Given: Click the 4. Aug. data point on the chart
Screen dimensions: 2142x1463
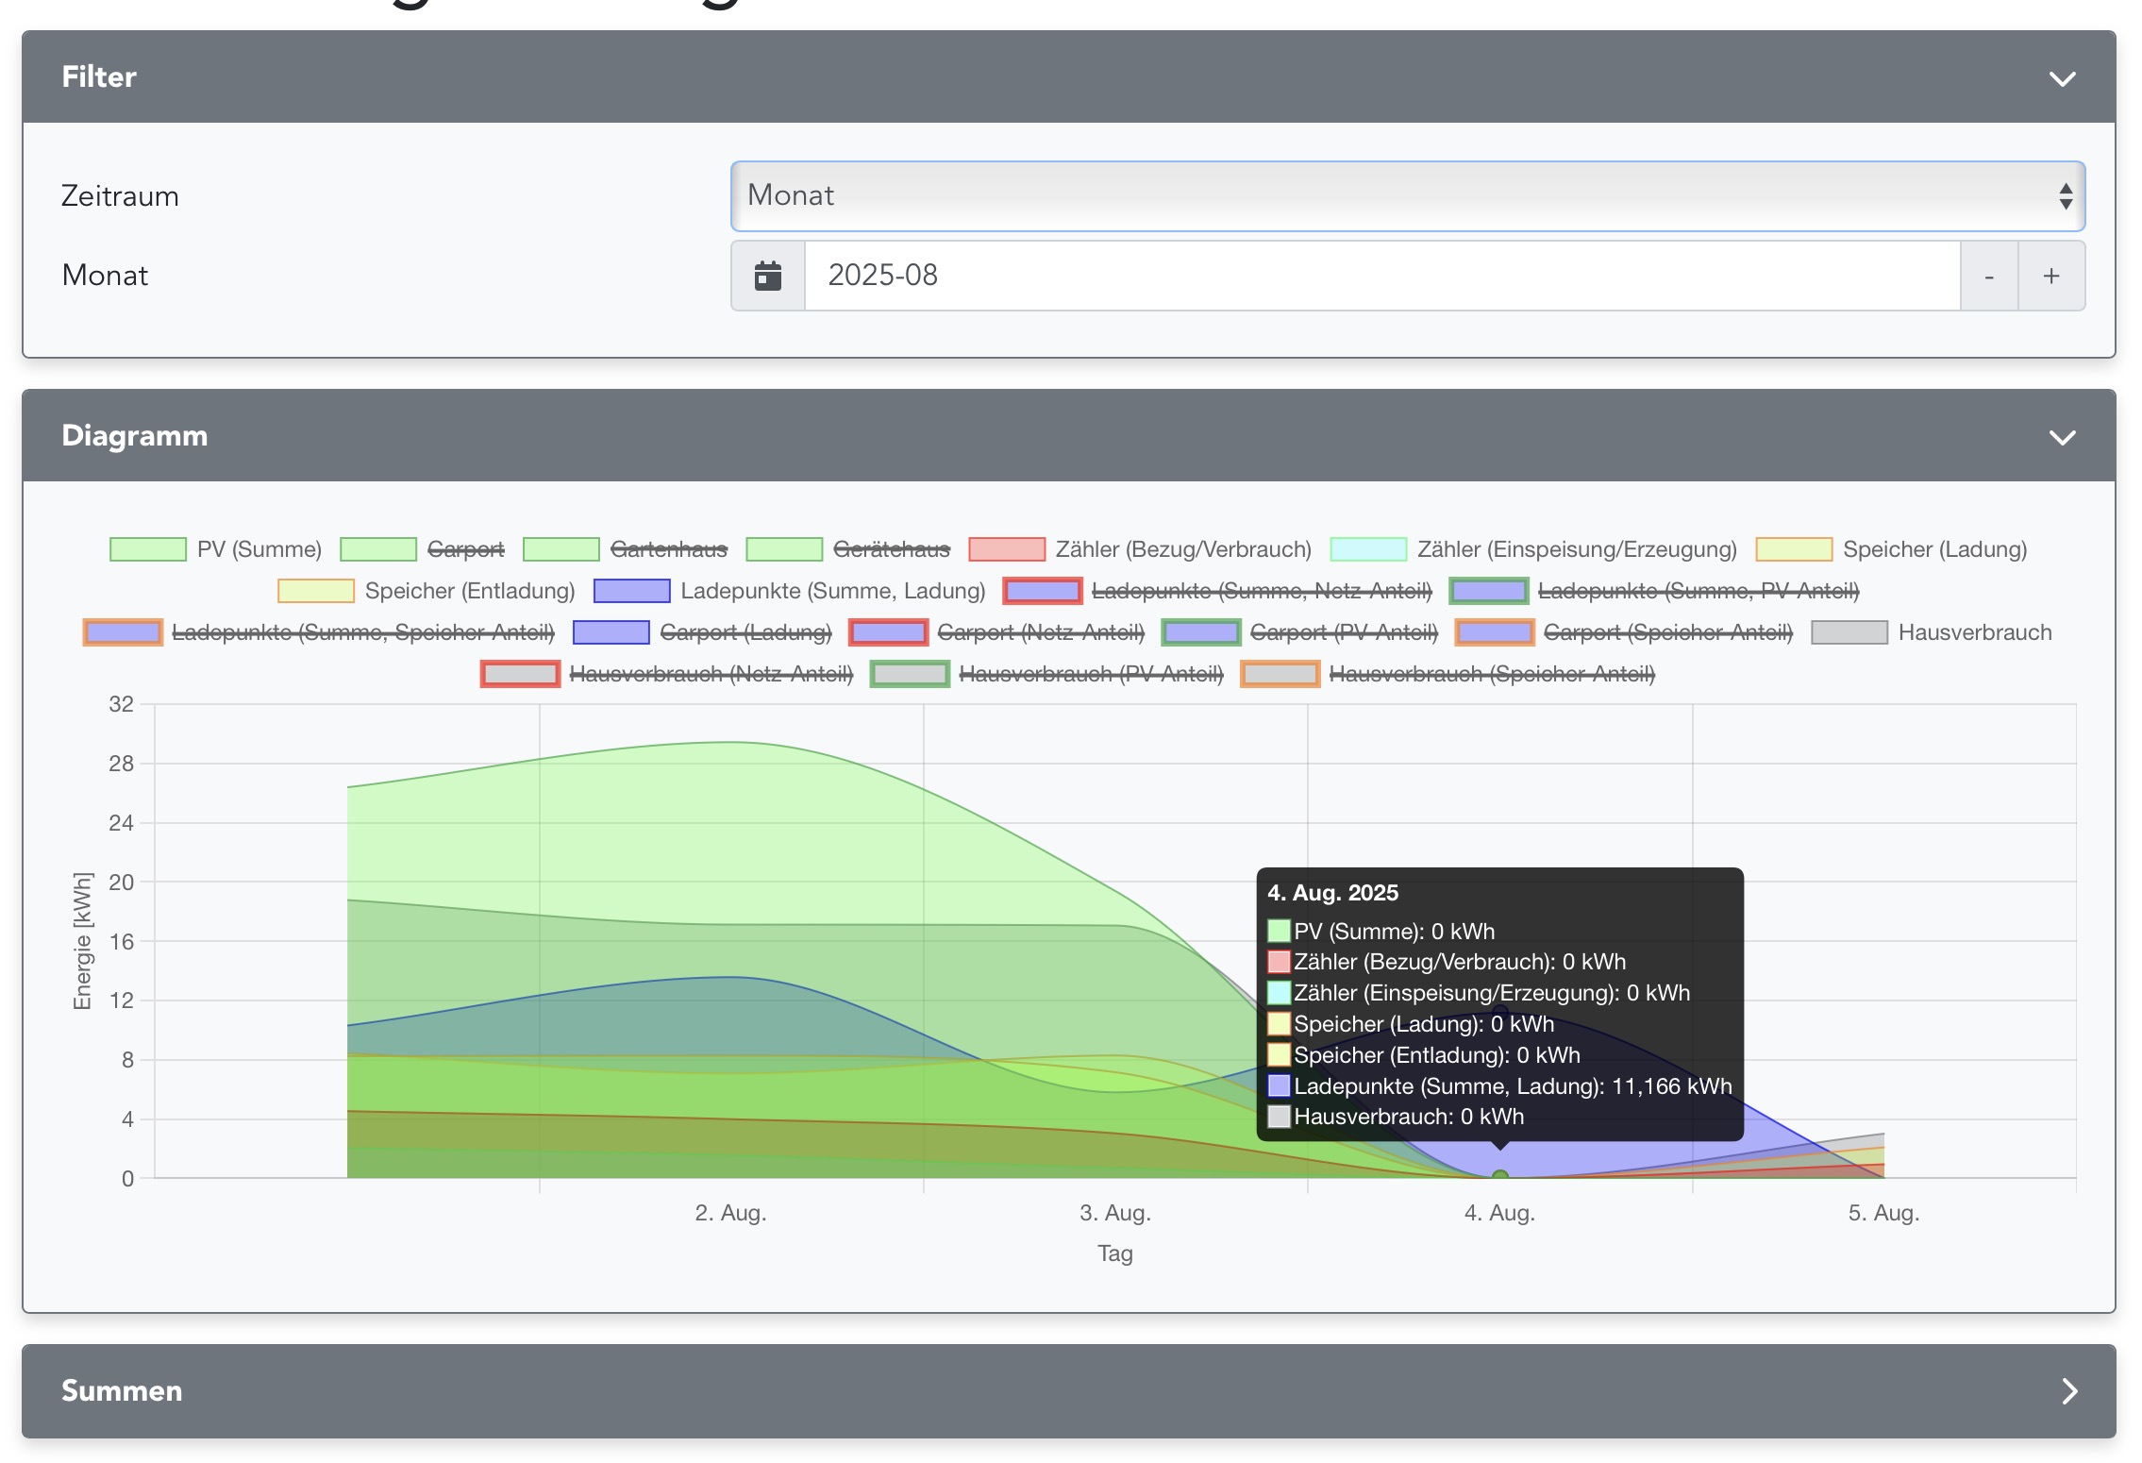Looking at the screenshot, I should click(x=1499, y=1176).
